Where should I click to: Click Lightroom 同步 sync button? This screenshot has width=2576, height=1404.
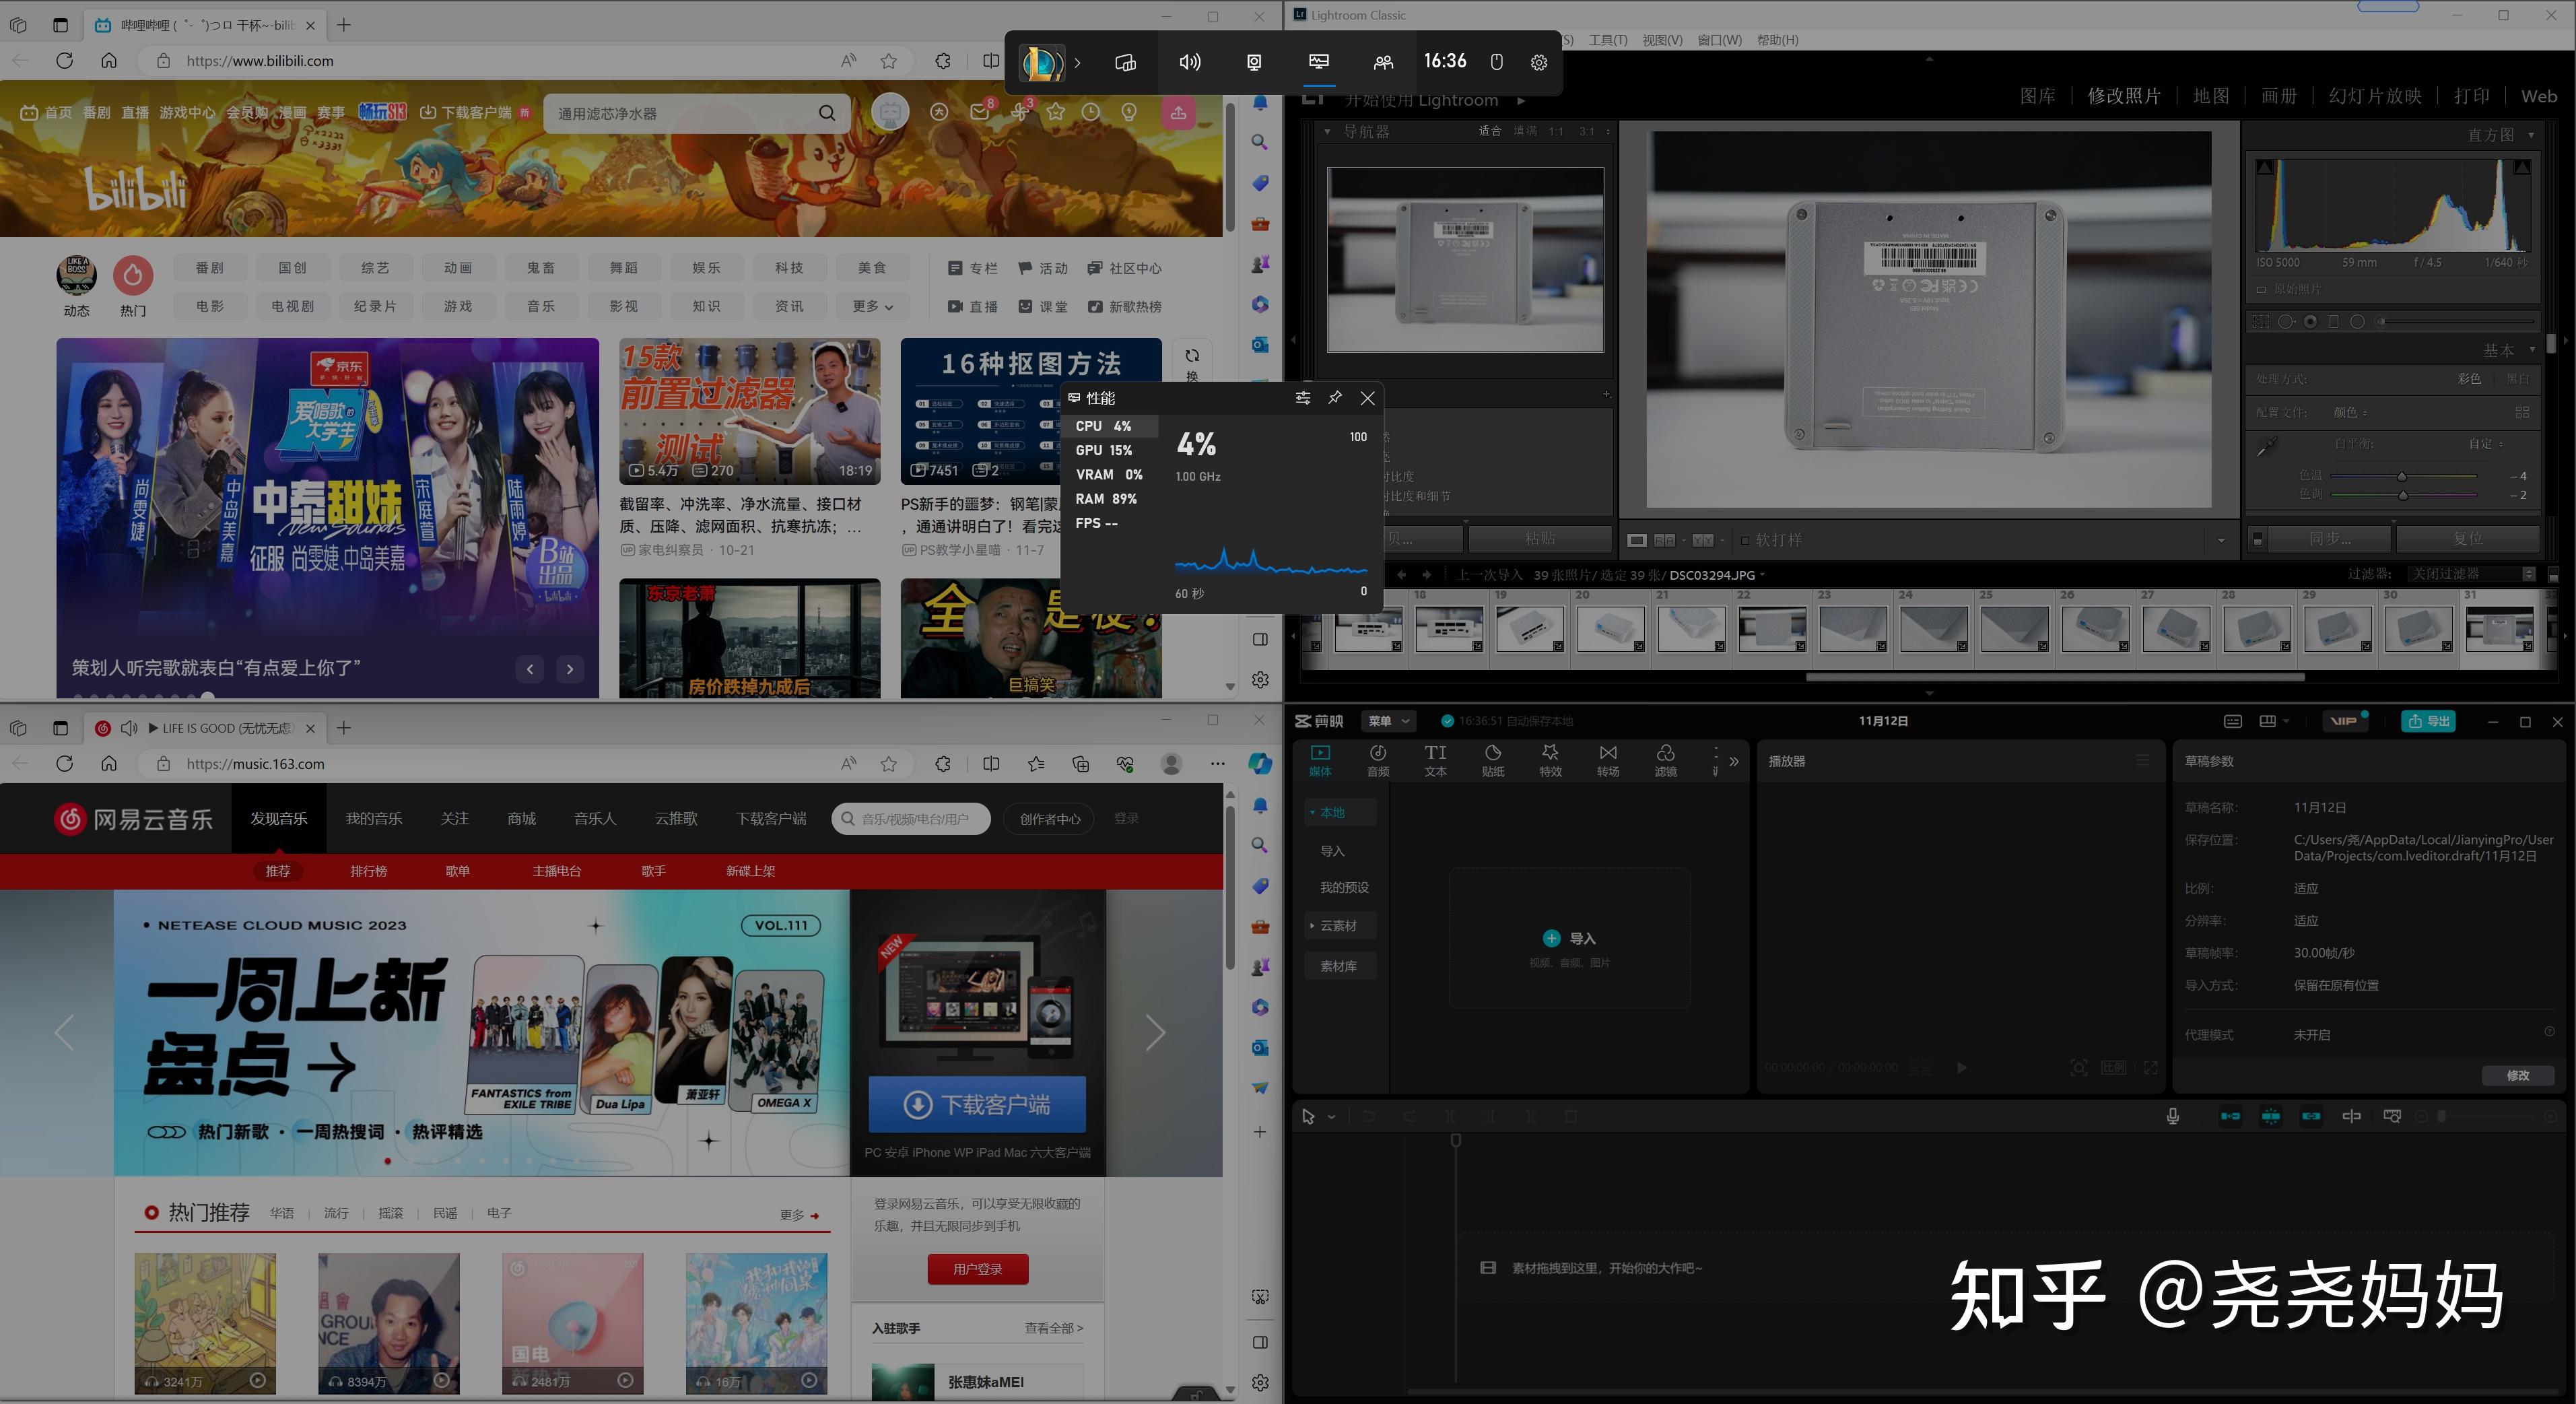[2329, 538]
